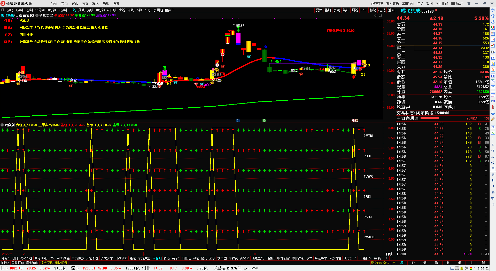496x271 pixels.
Task: Open the candlestick chart icon in right sidebar
Action: click(x=493, y=46)
